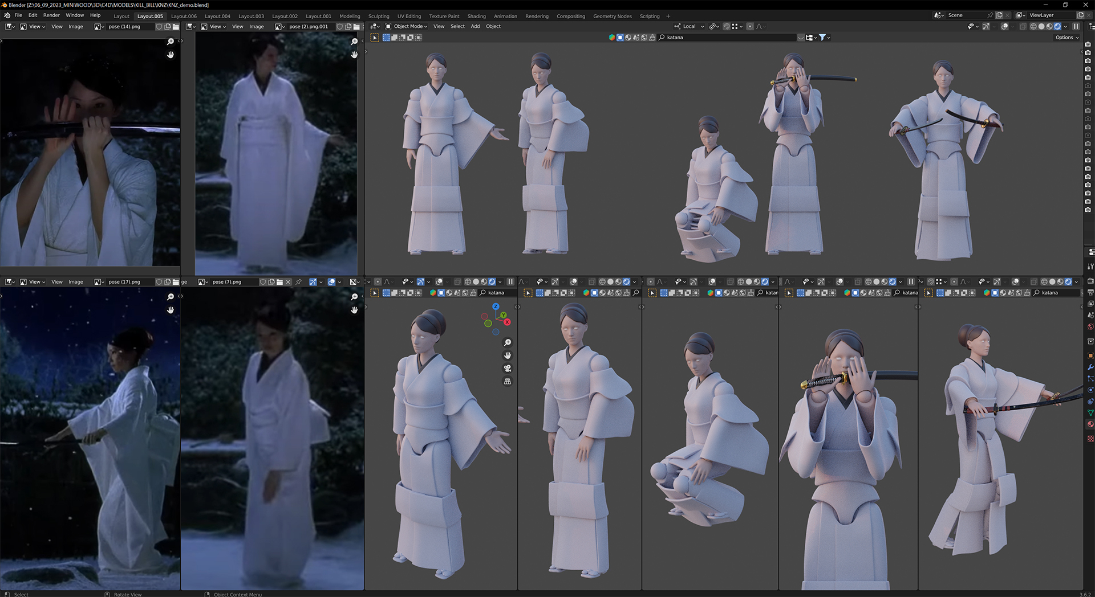Click the Blender logo in the menu bar
1095x597 pixels.
click(7, 15)
